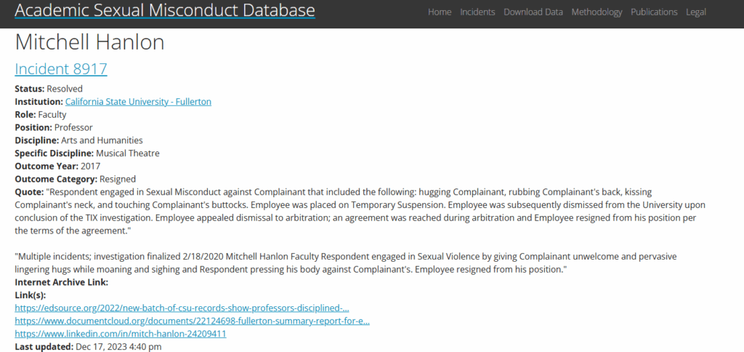Open the edsource.org article link
The height and width of the screenshot is (352, 744).
tap(182, 308)
